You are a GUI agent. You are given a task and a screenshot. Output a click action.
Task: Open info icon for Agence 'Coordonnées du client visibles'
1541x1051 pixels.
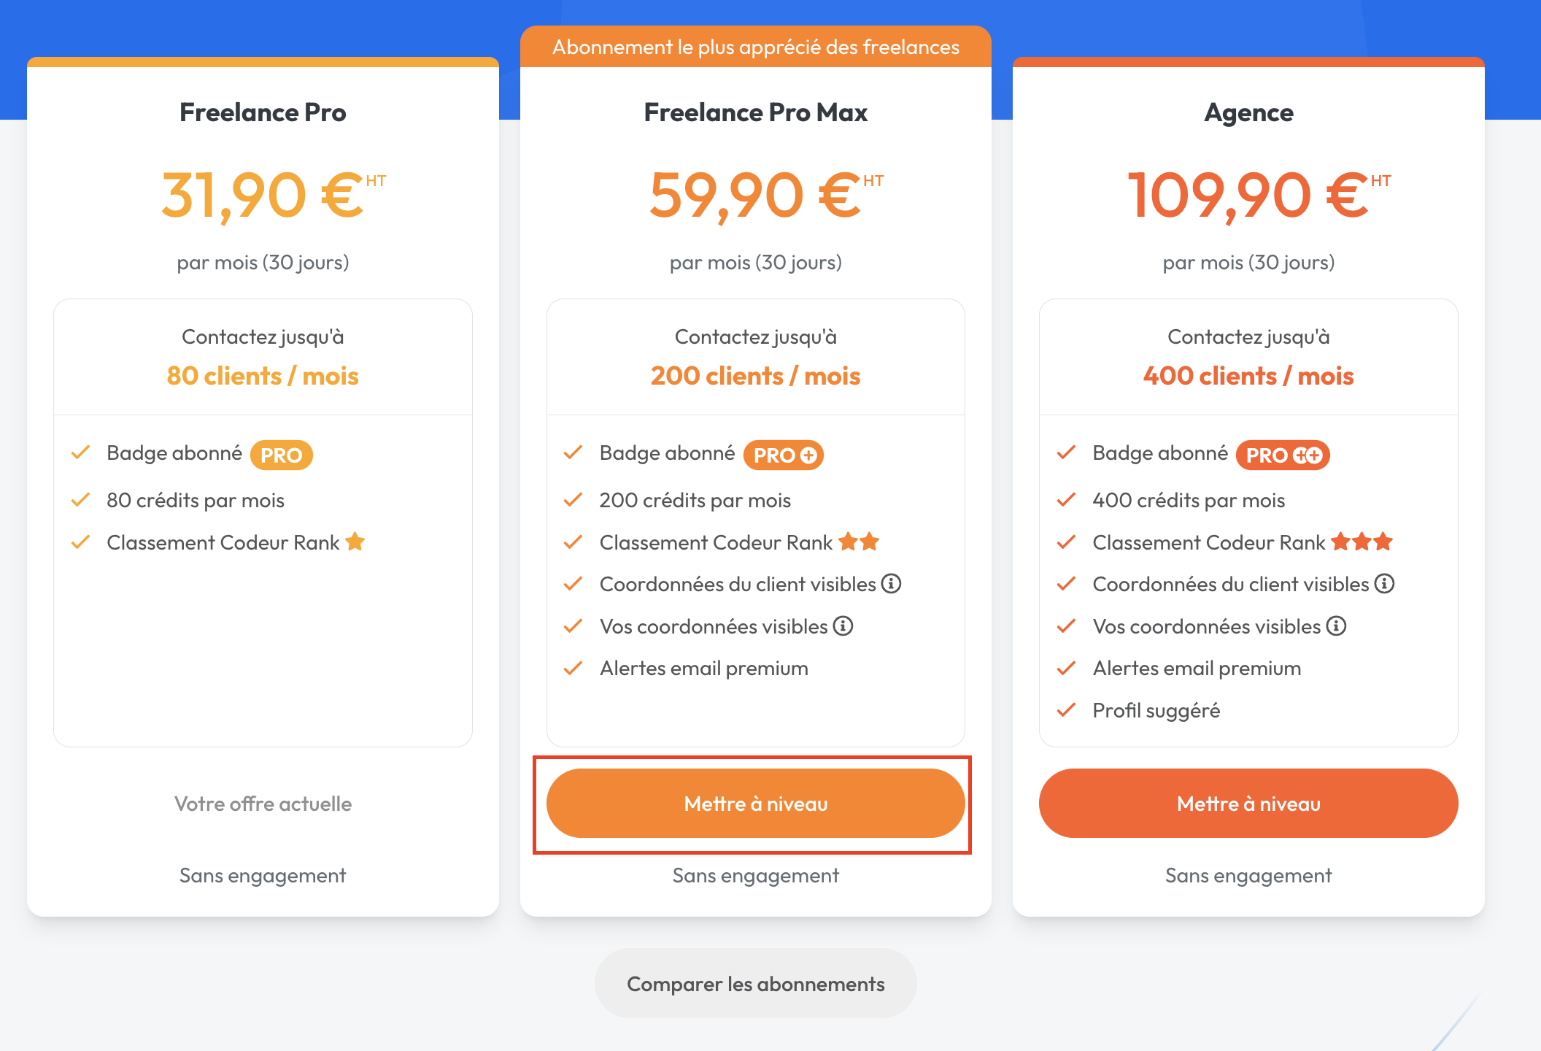click(1384, 584)
